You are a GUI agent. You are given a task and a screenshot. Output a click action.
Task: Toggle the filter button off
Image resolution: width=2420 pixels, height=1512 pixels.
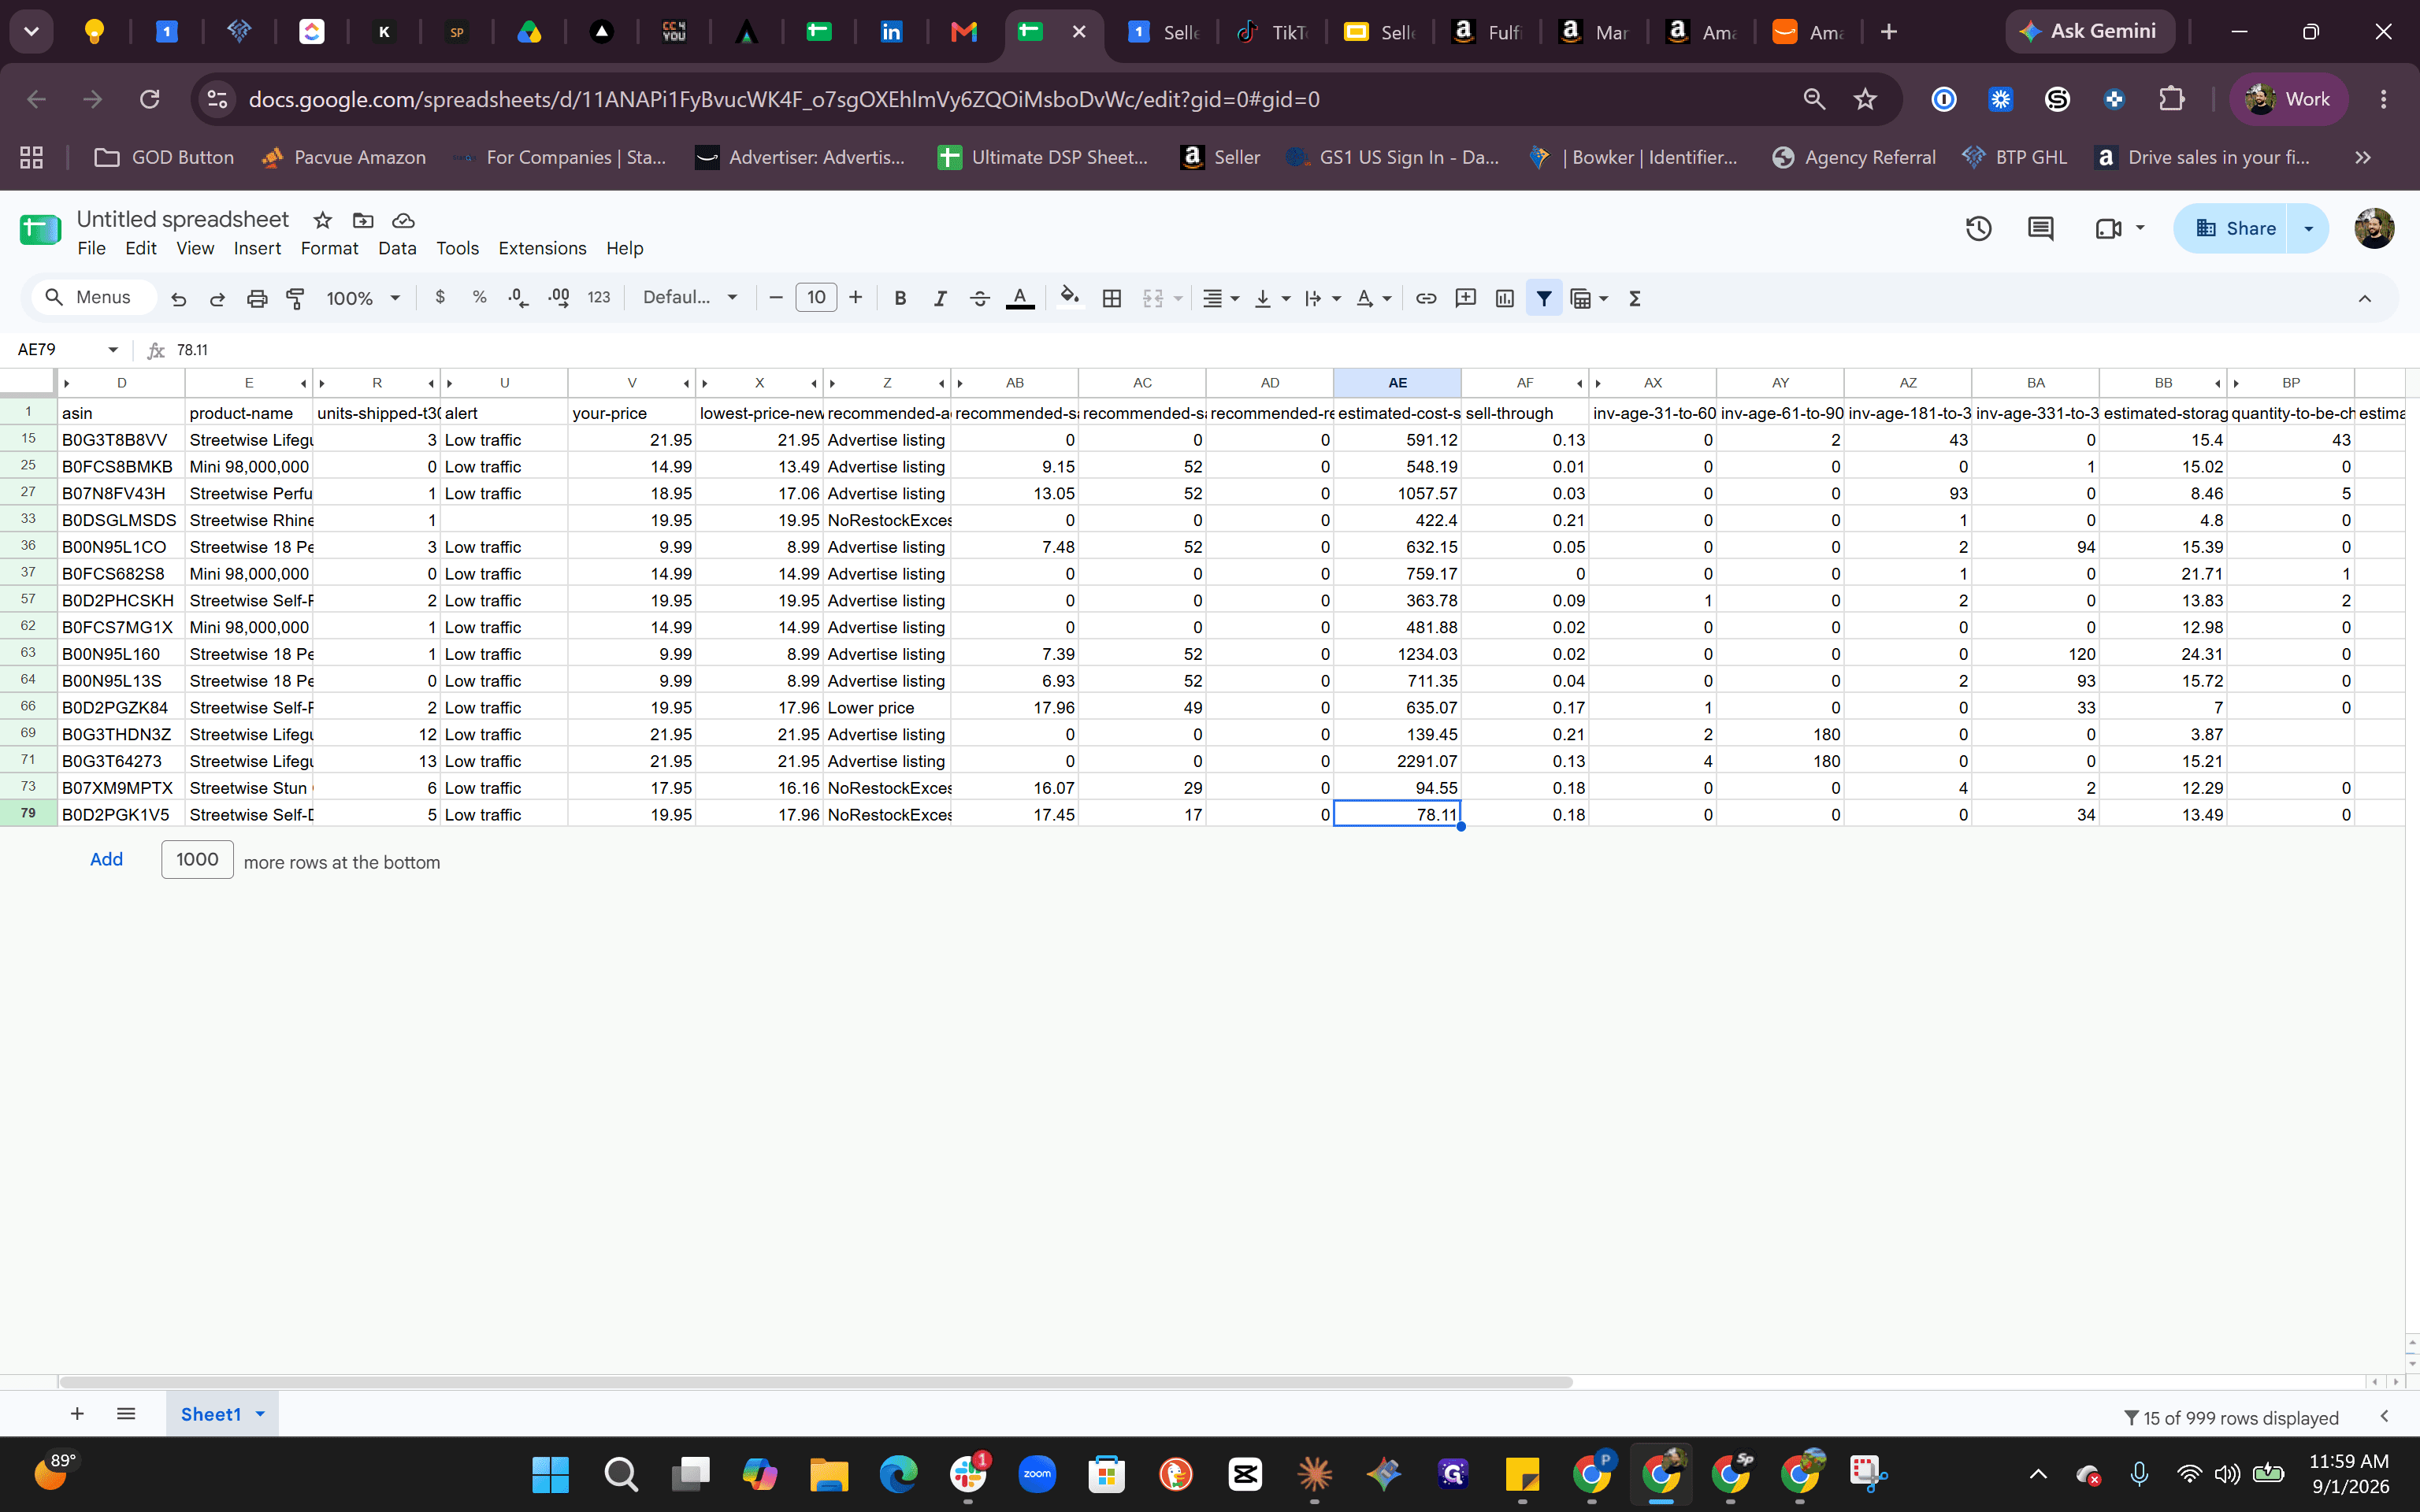[1544, 298]
